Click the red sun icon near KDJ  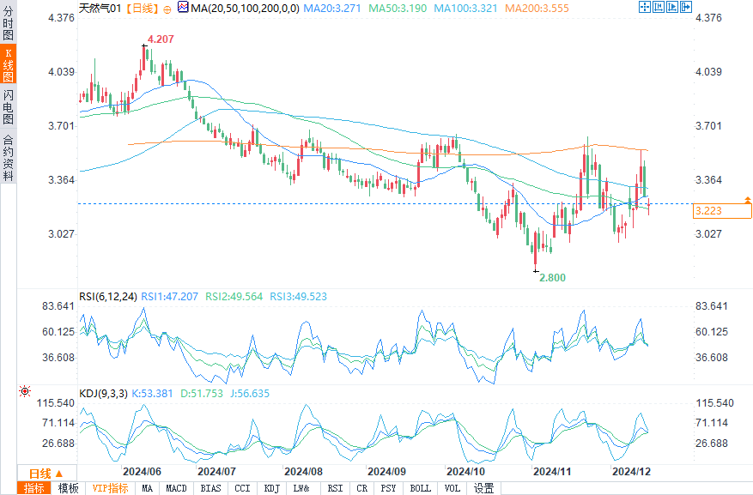(25, 392)
